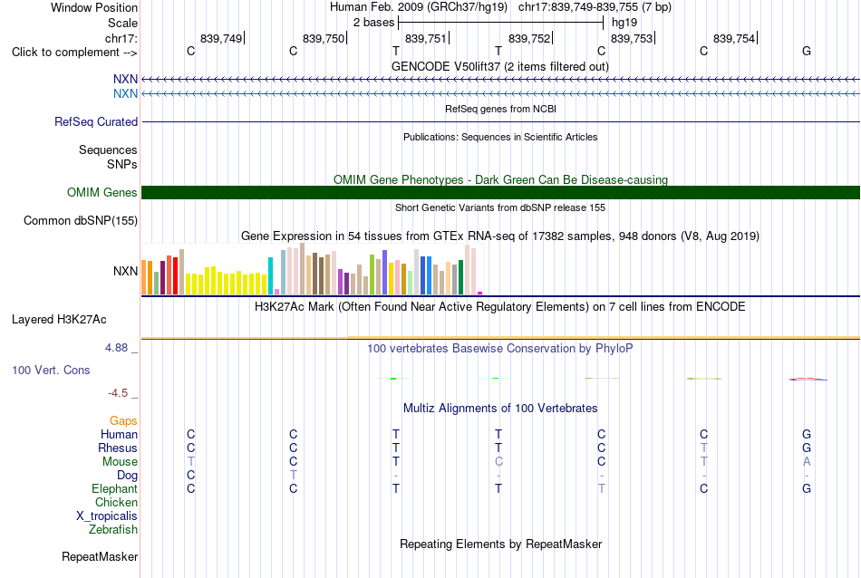This screenshot has height=578, width=861.
Task: Click the red-blue PhyloP mark above the G column
Action: [808, 379]
